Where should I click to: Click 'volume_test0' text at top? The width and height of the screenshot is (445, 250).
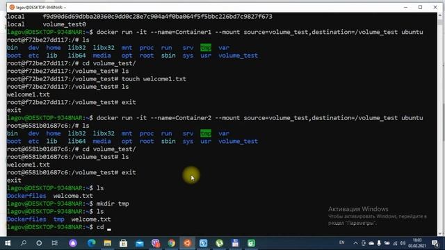tap(65, 24)
